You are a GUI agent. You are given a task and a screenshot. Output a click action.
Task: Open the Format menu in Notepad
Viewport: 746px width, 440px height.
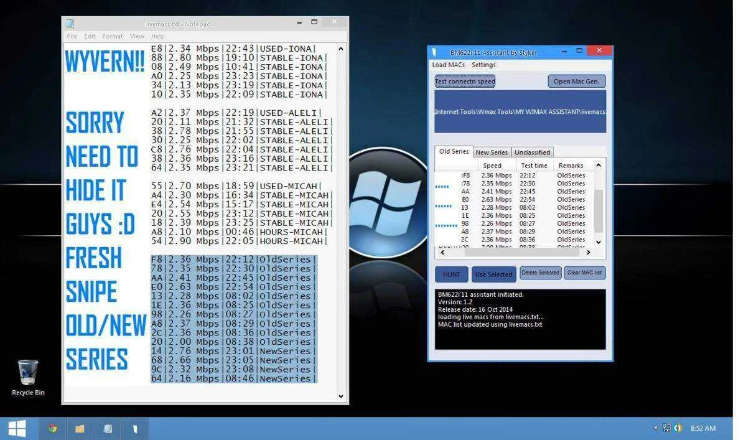tap(112, 36)
